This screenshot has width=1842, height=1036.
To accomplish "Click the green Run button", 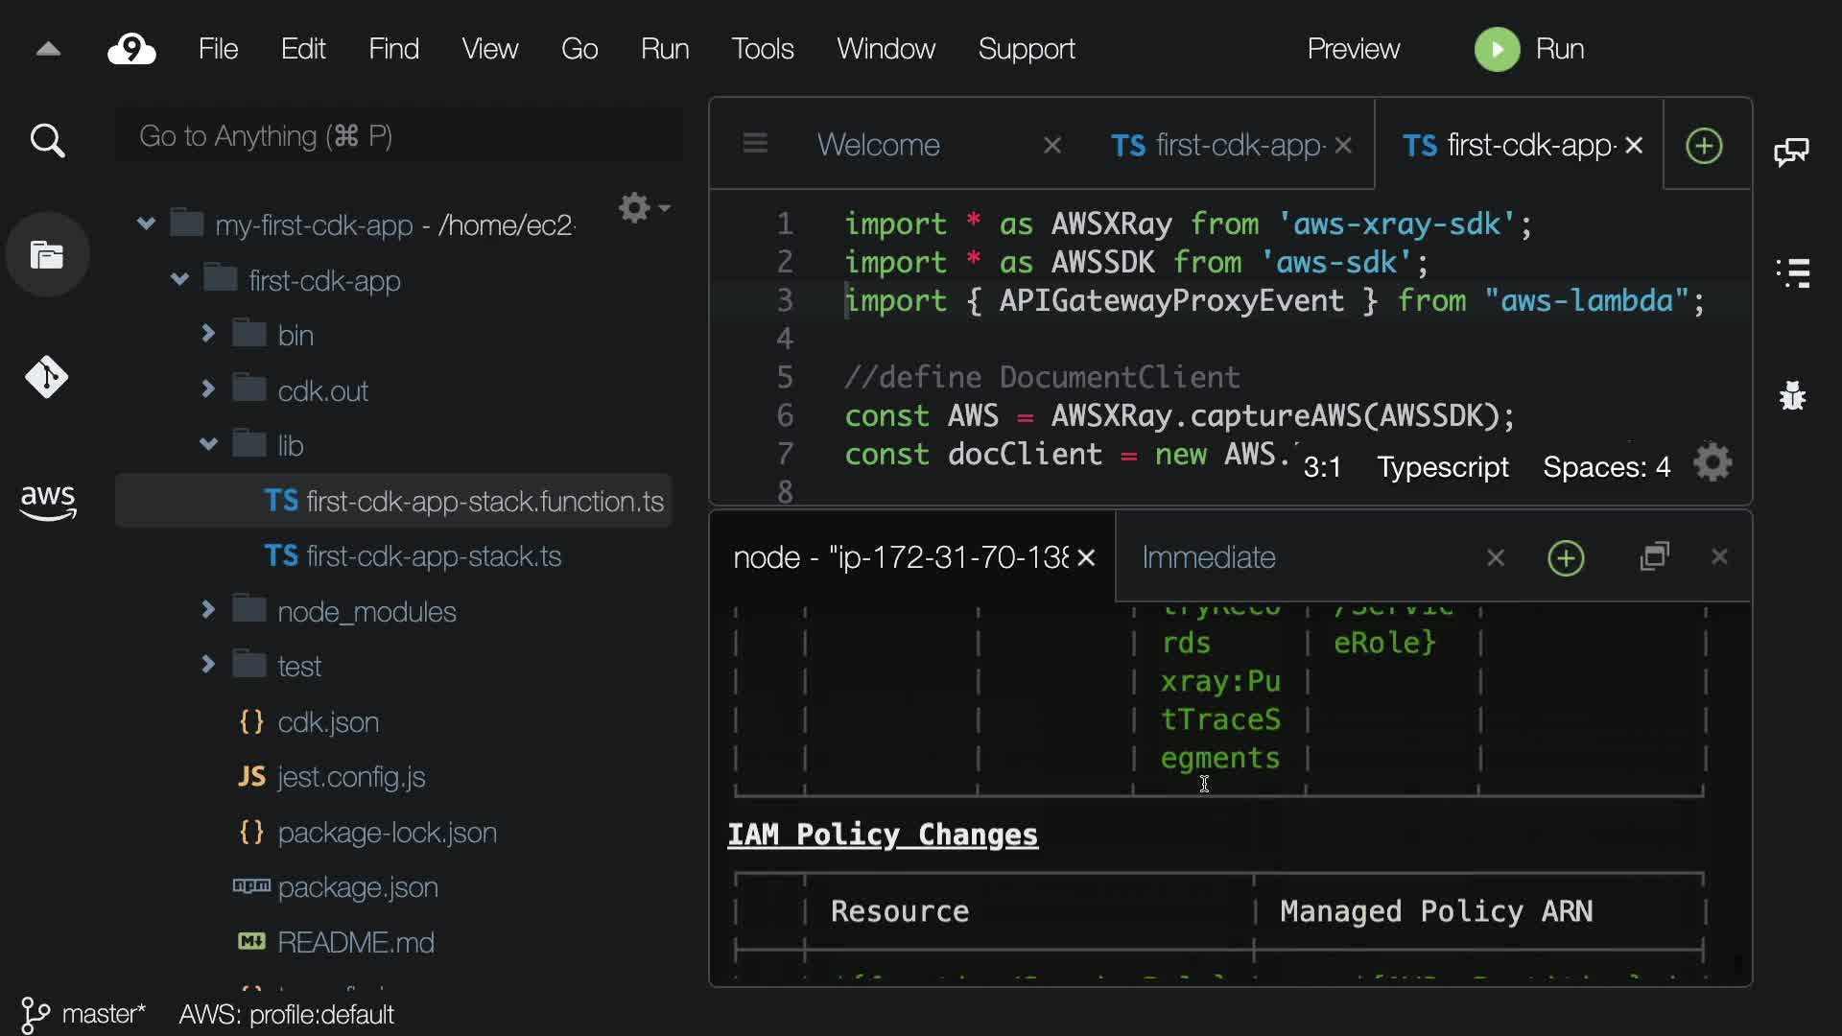I will pyautogui.click(x=1530, y=49).
